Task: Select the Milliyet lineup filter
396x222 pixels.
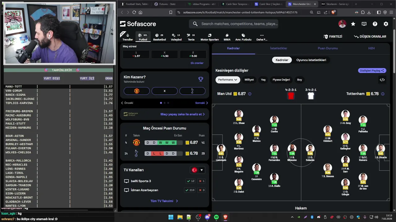Action: pyautogui.click(x=249, y=80)
